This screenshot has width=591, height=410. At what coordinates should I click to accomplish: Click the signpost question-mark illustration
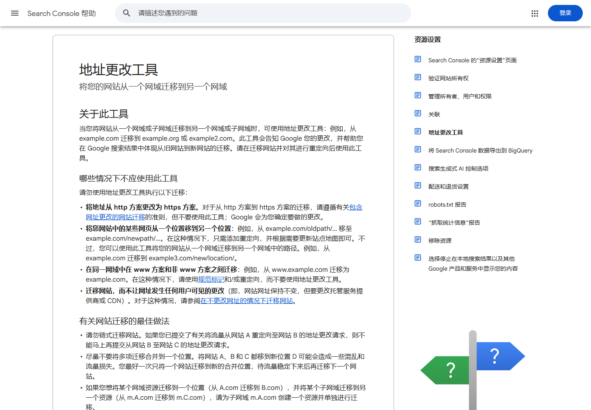473,370
